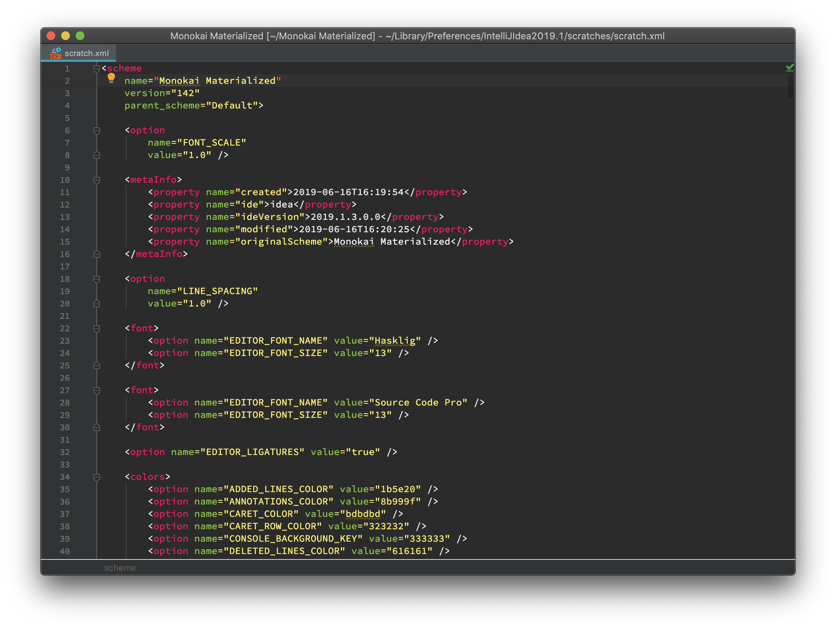The width and height of the screenshot is (836, 629).
Task: Click fold end marker on line 30
Action: click(97, 427)
